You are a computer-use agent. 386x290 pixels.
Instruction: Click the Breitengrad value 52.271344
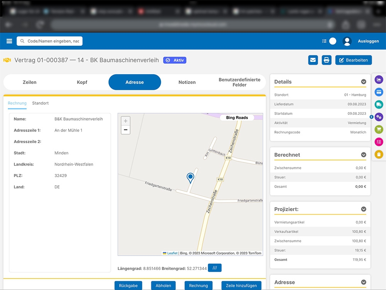coord(197,268)
